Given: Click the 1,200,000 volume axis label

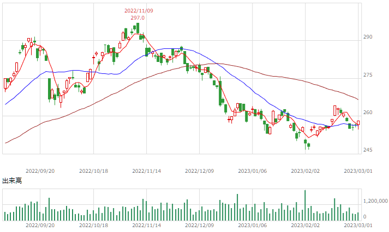Looking at the screenshot, I should (x=375, y=201).
